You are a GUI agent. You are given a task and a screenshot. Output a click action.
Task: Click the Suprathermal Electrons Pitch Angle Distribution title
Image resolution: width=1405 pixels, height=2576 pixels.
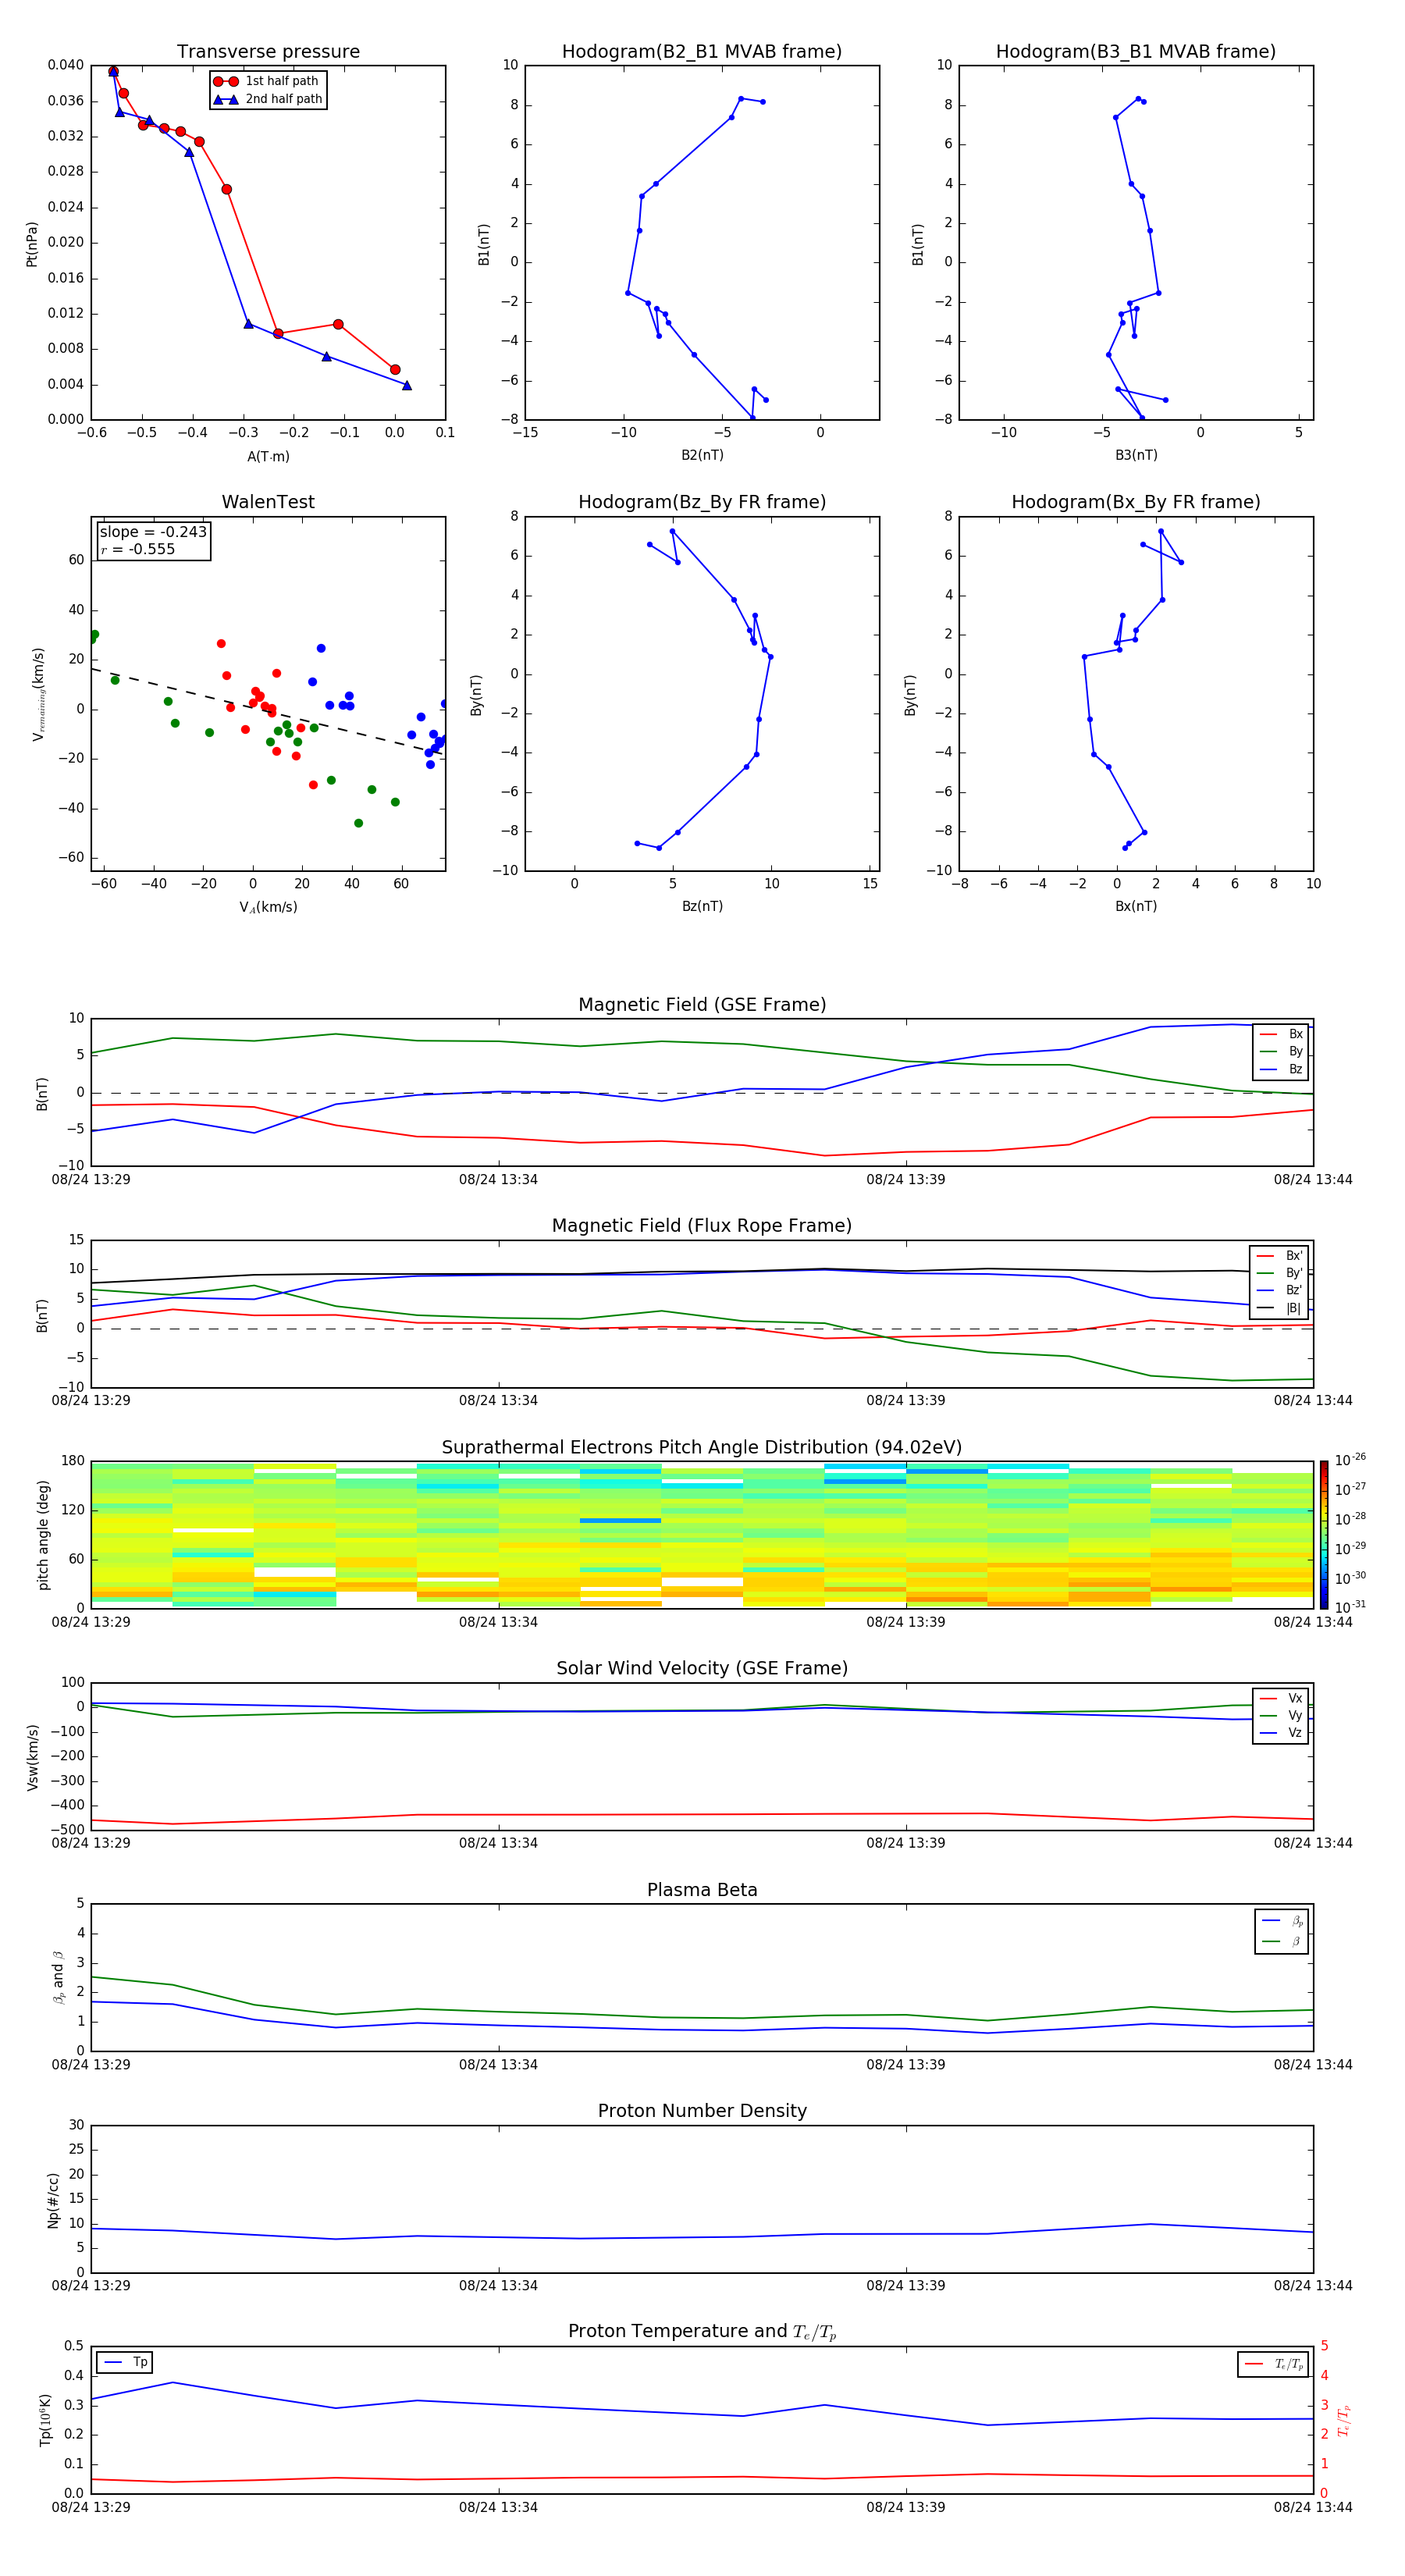pyautogui.click(x=702, y=1448)
